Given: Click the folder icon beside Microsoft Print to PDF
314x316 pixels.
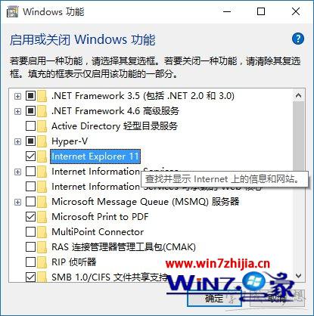Looking at the screenshot, I should (42, 217).
